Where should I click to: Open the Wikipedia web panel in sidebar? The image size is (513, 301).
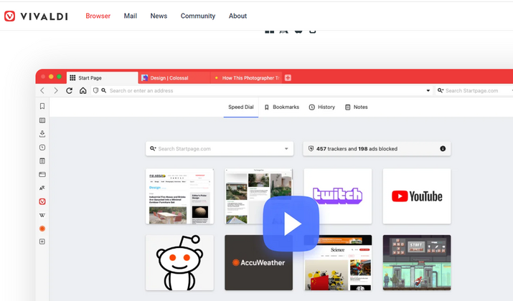click(x=42, y=215)
